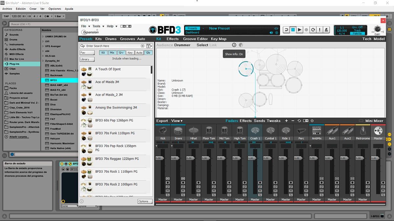This screenshot has width=394, height=221.
Task: Toggle the Mix filter button
Action: click(x=112, y=53)
